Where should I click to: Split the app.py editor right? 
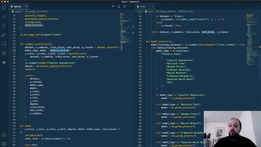point(124,7)
